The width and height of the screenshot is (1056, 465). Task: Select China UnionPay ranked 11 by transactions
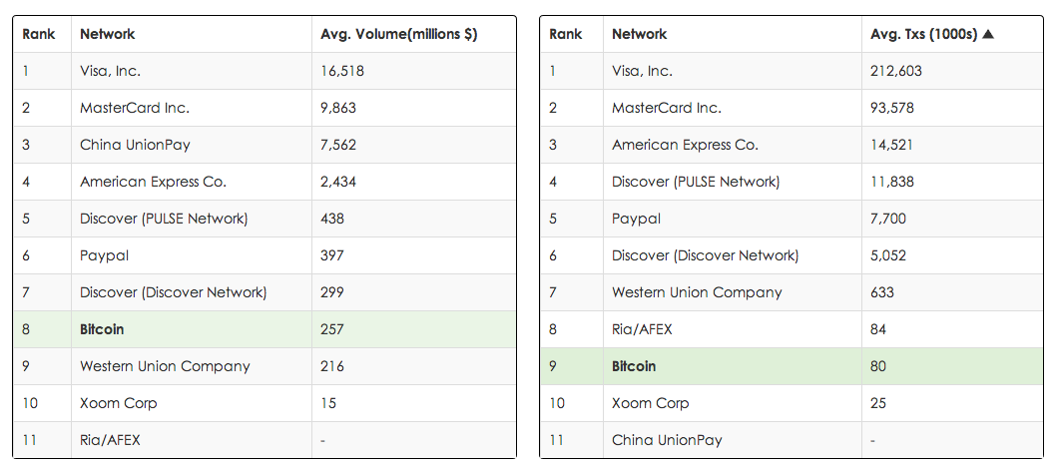click(x=667, y=440)
